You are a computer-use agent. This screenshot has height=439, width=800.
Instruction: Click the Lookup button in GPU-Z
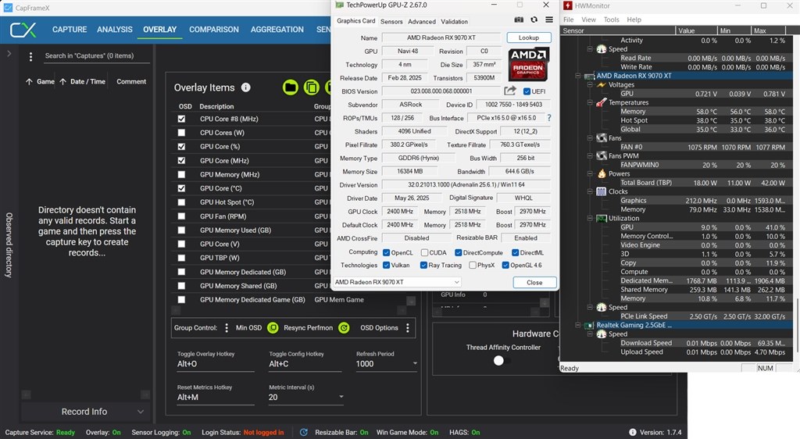coord(529,37)
